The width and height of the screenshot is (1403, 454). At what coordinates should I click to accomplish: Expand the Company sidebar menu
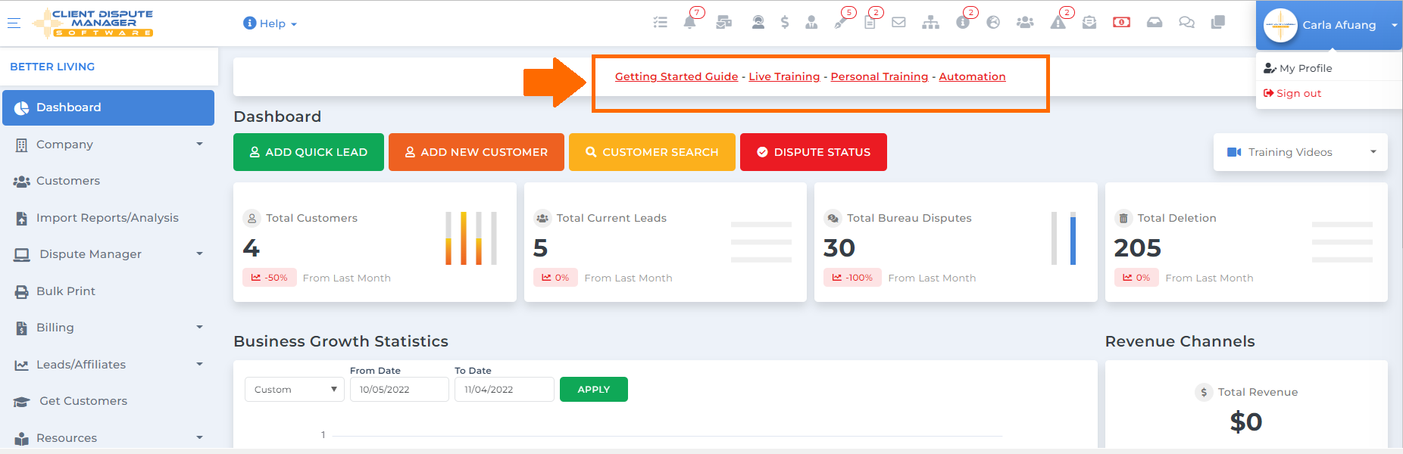coord(108,145)
